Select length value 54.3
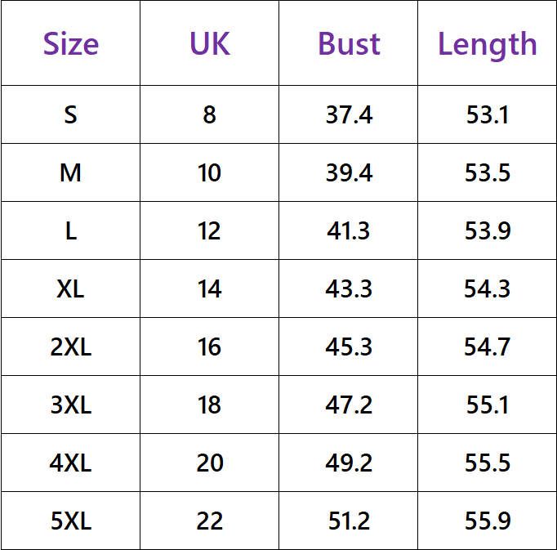Viewport: 557px width, 550px height. [487, 288]
